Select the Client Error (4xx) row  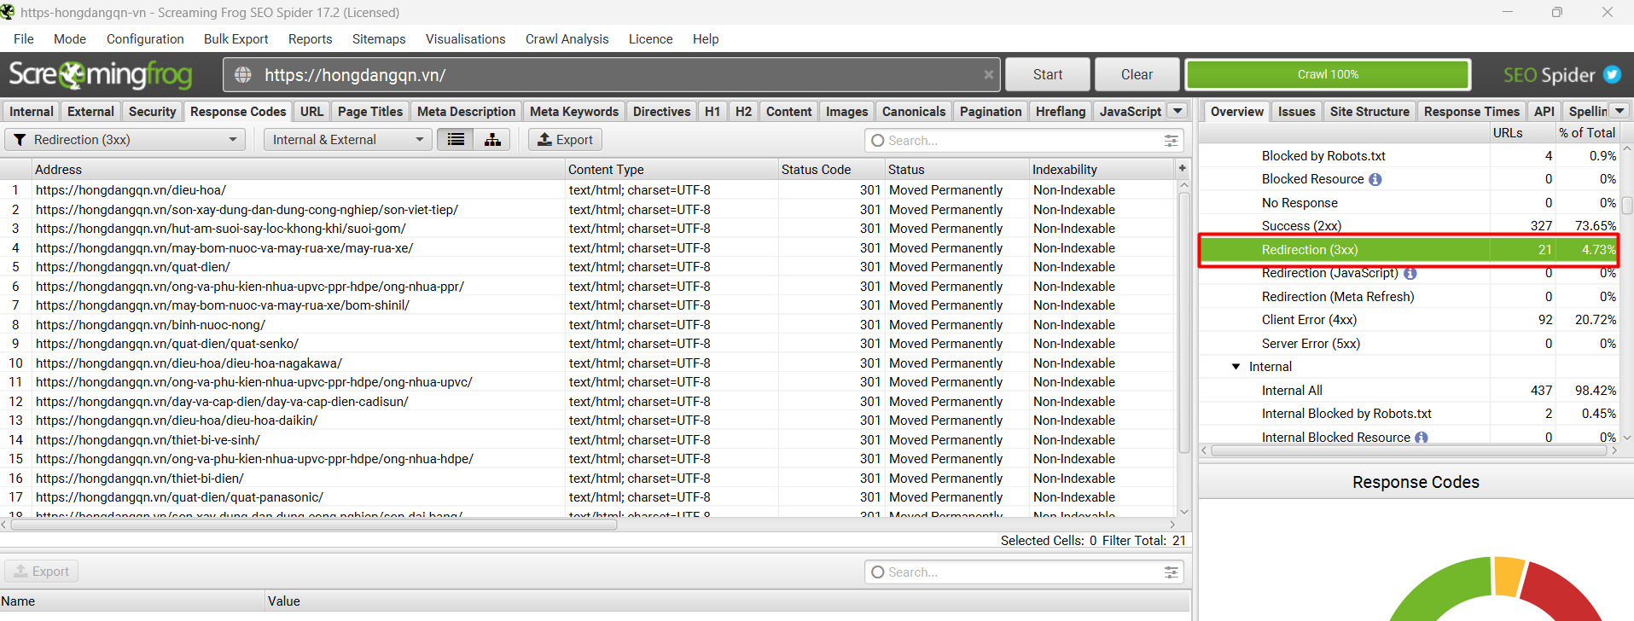pyautogui.click(x=1409, y=320)
